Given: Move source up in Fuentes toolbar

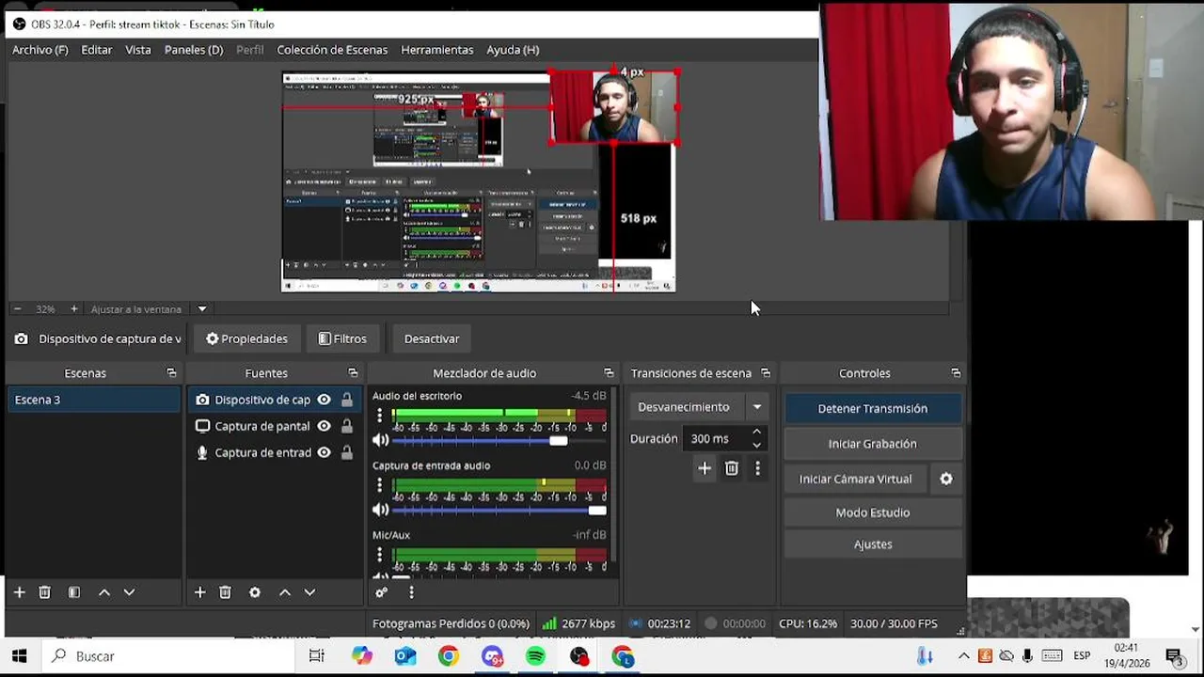Looking at the screenshot, I should click(285, 592).
